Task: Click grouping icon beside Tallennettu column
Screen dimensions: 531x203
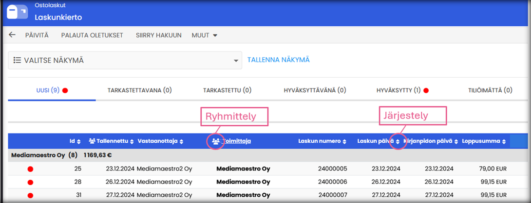Action: tap(92, 141)
